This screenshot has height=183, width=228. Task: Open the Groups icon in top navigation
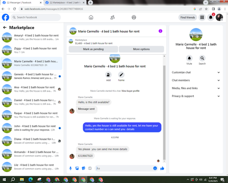coord(134,17)
